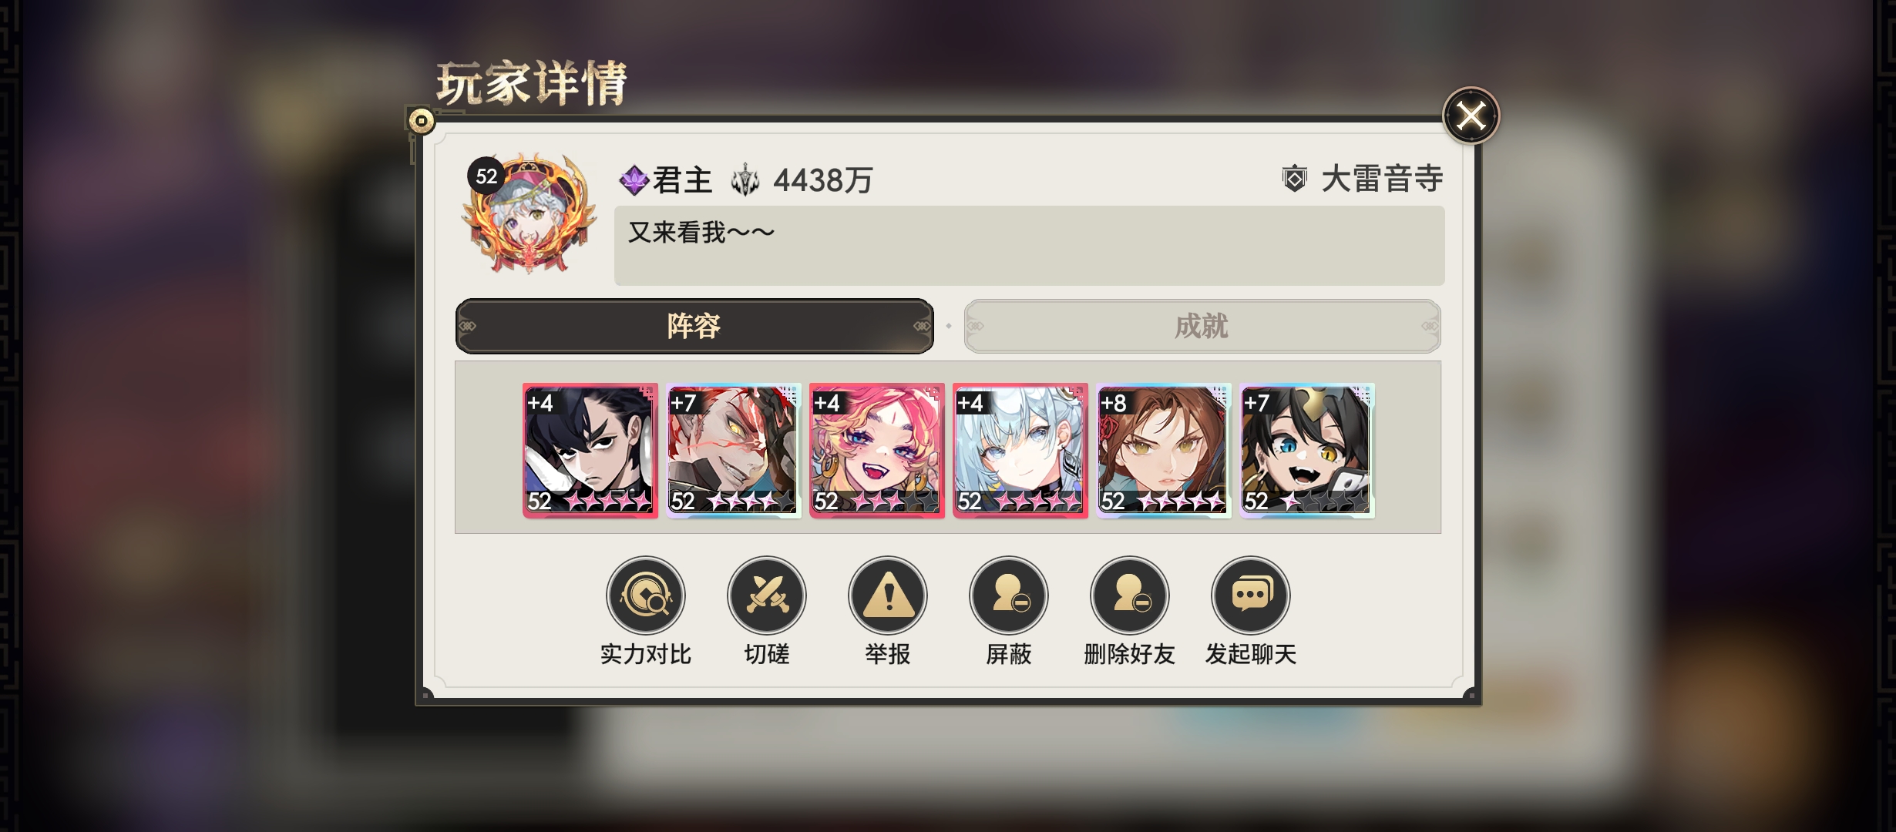Remove friend using the 删除好友 icon
1896x832 pixels.
1130,595
